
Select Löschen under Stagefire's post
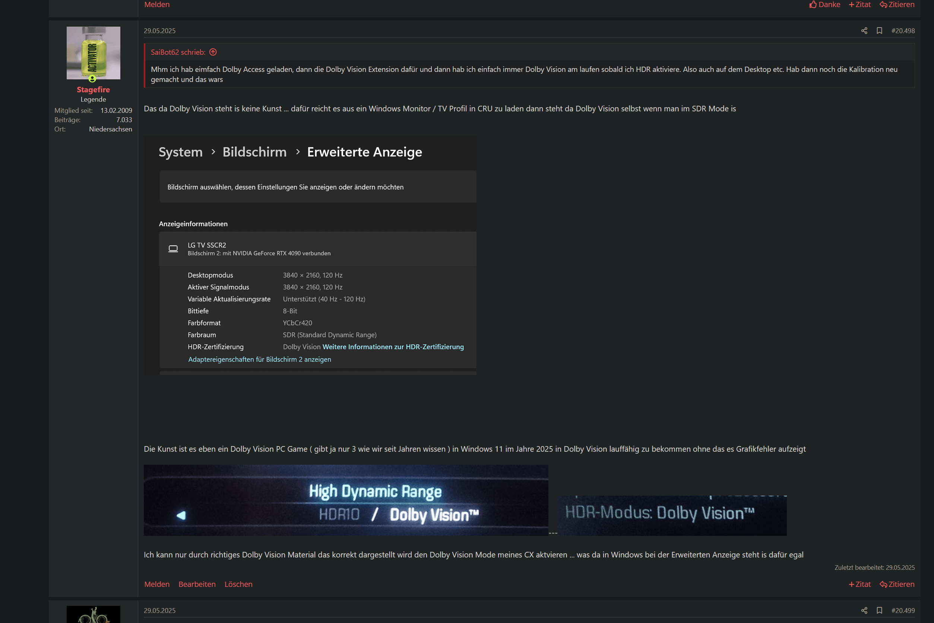click(238, 584)
